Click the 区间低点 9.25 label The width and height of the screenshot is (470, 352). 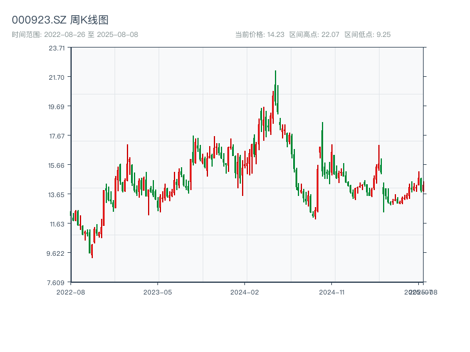367,35
